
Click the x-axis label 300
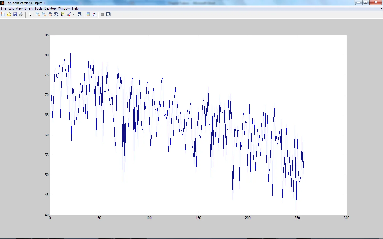(347, 218)
